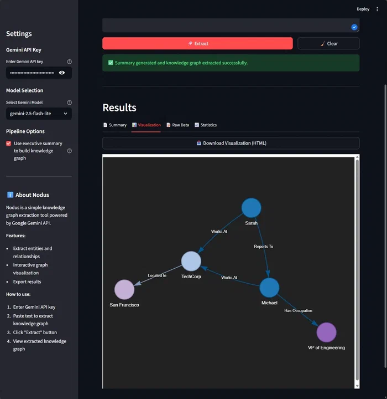Viewport: 387px width, 399px height.
Task: Click the Clear button
Action: [328, 44]
